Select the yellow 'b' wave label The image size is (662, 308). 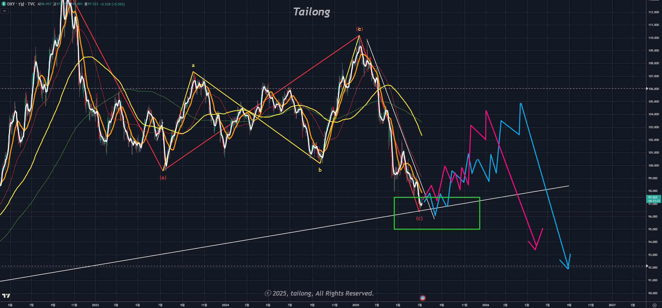[320, 170]
